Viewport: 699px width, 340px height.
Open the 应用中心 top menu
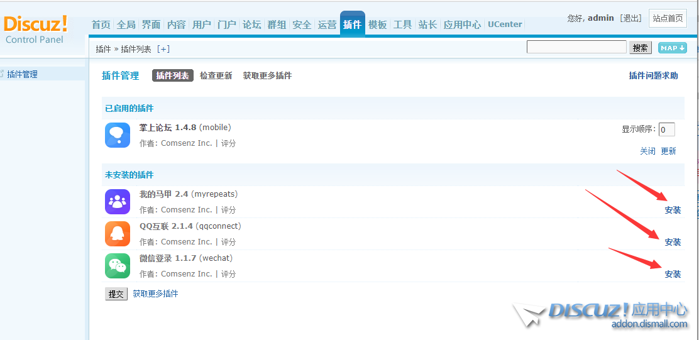(462, 25)
